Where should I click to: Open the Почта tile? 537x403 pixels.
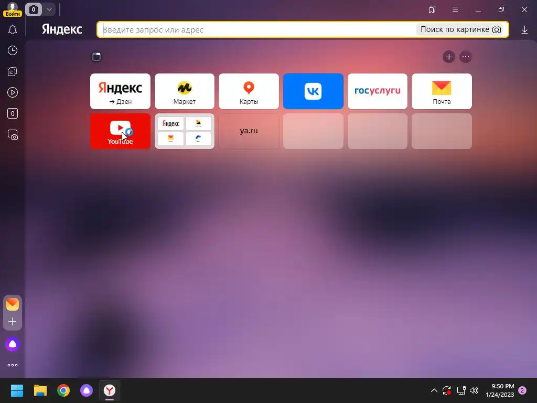[442, 91]
